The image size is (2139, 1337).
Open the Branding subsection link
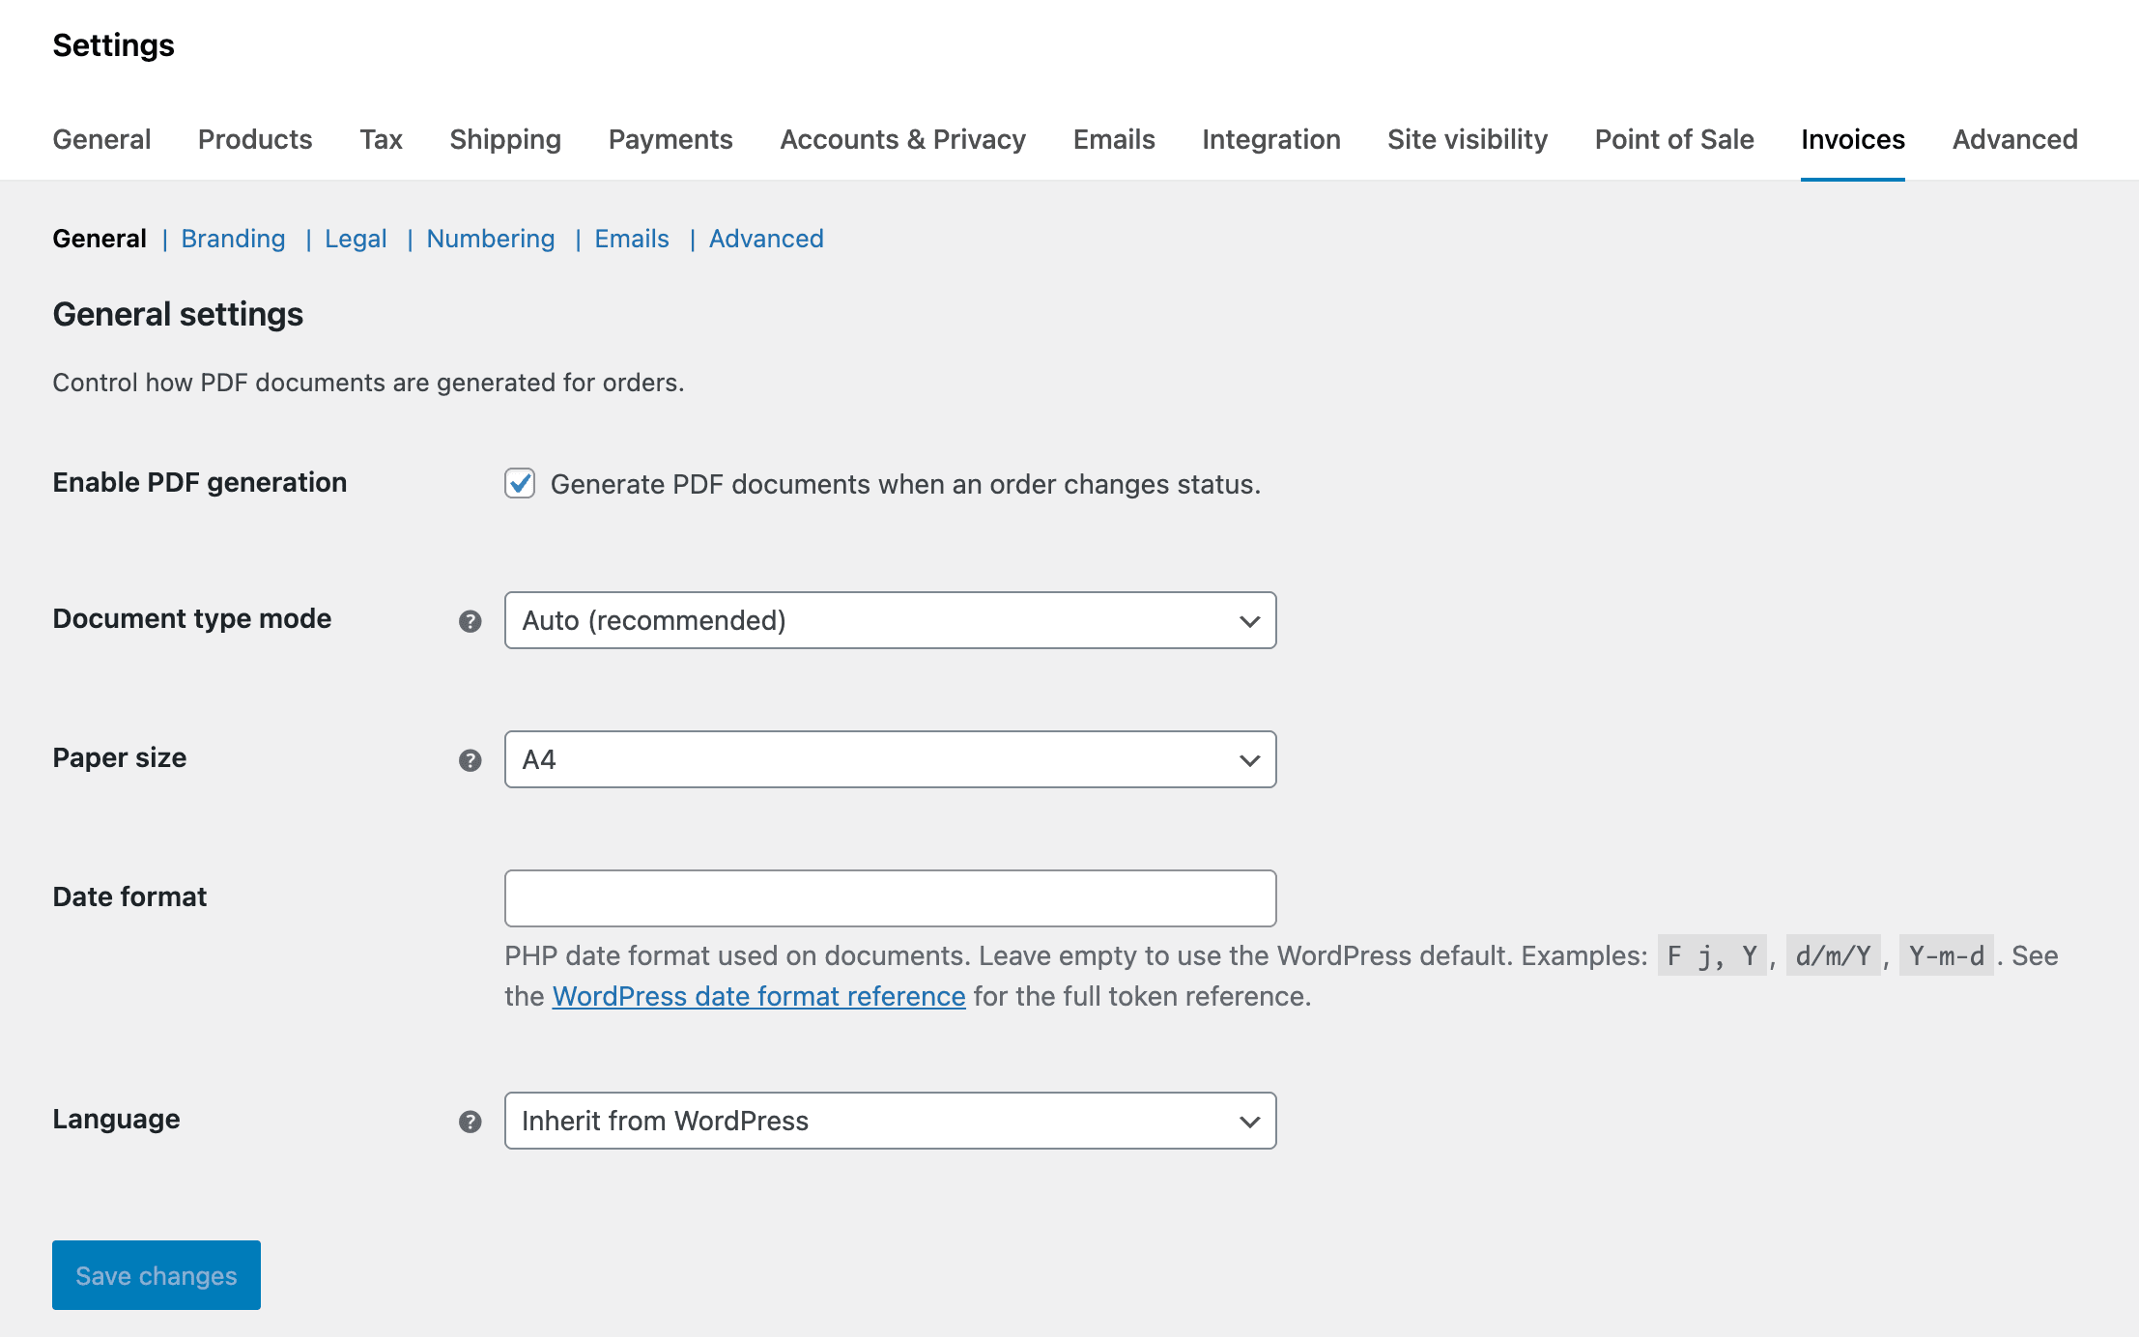coord(233,239)
